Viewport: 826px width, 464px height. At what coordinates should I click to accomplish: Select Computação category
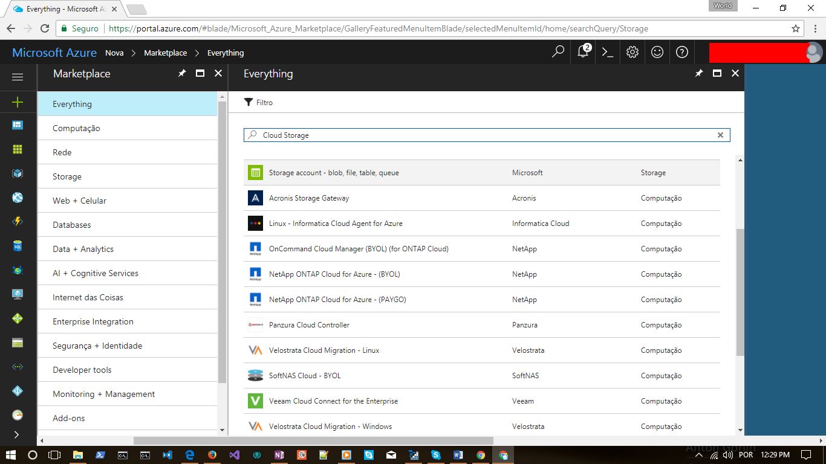click(x=127, y=128)
